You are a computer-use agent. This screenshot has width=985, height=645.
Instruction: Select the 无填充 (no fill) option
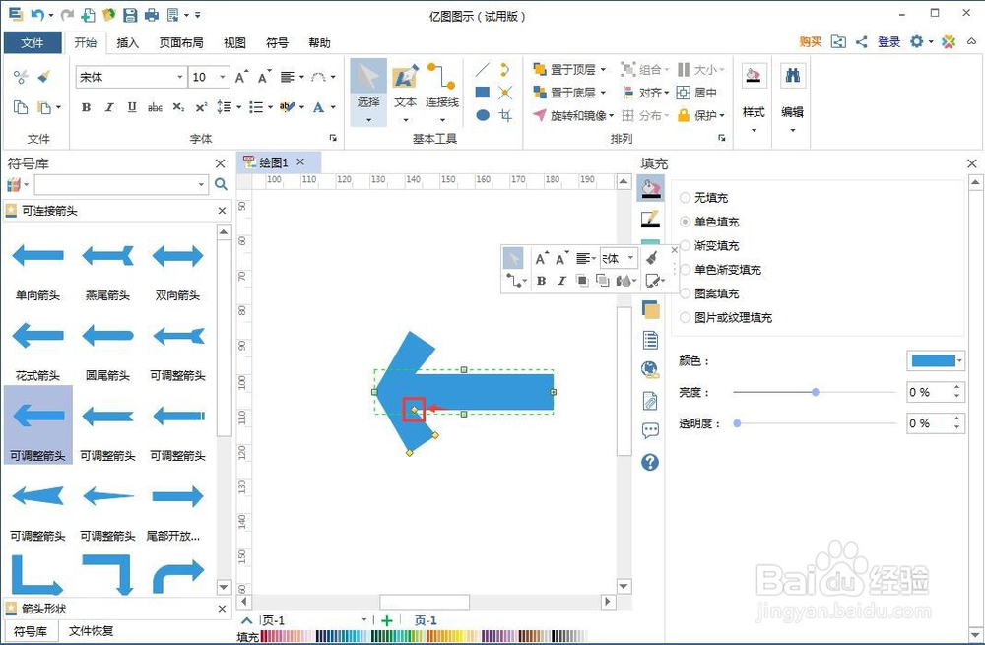click(x=686, y=197)
